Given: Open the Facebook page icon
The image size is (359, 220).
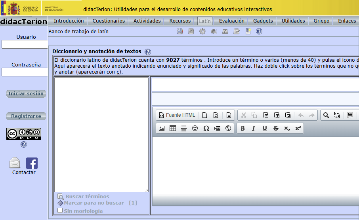Looking at the screenshot, I should tap(32, 163).
